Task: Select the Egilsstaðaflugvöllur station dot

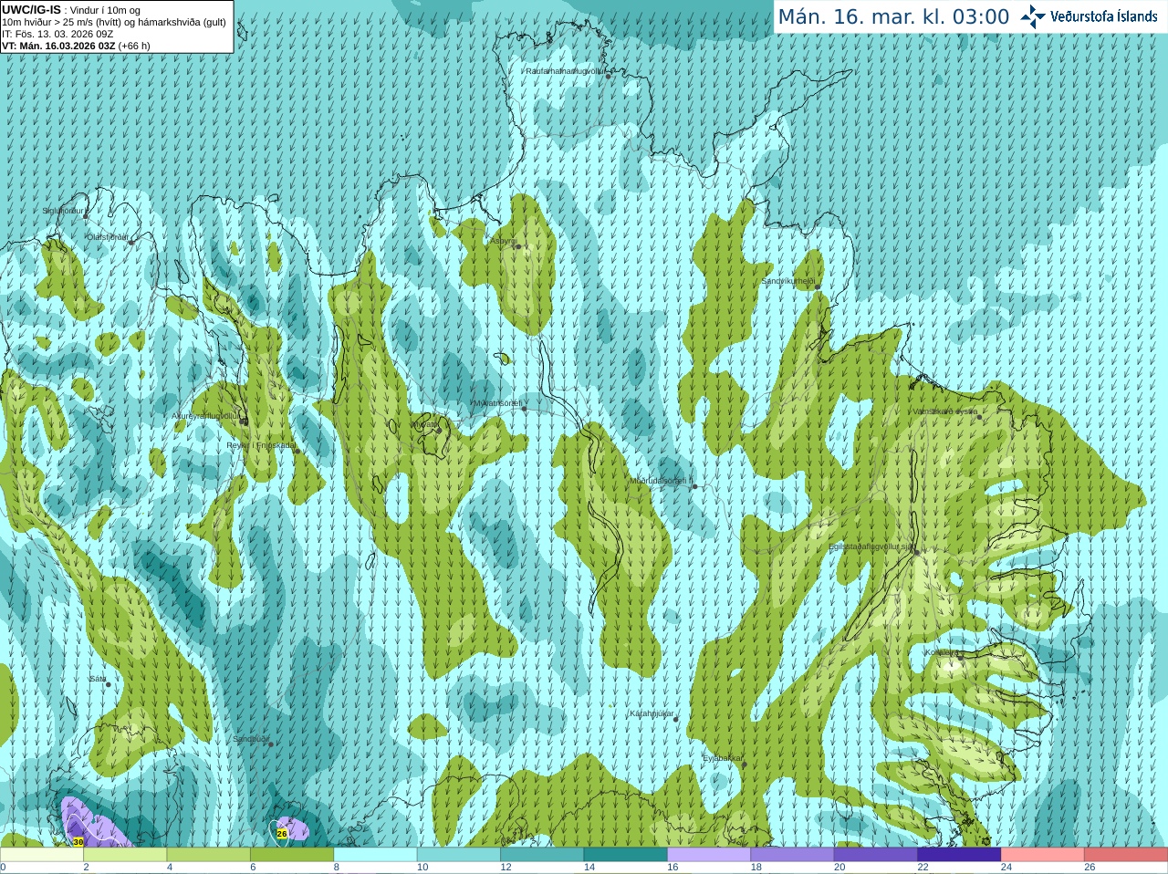Action: (x=917, y=552)
